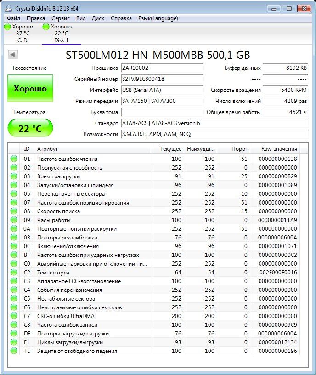Click status circle for Нестабильные сектора row
This screenshot has width=316, height=375.
point(14,298)
